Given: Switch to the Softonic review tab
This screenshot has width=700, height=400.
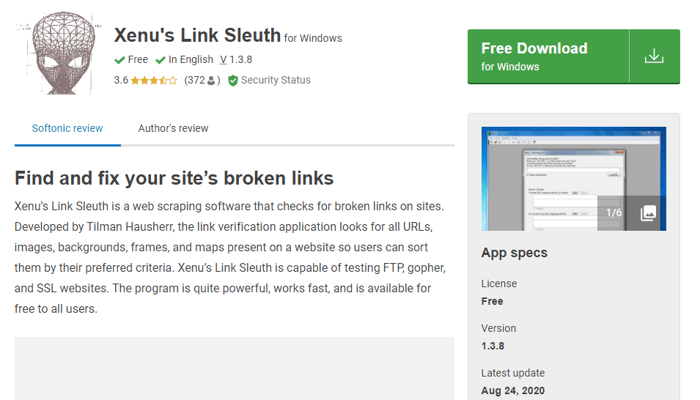Looking at the screenshot, I should click(x=67, y=128).
